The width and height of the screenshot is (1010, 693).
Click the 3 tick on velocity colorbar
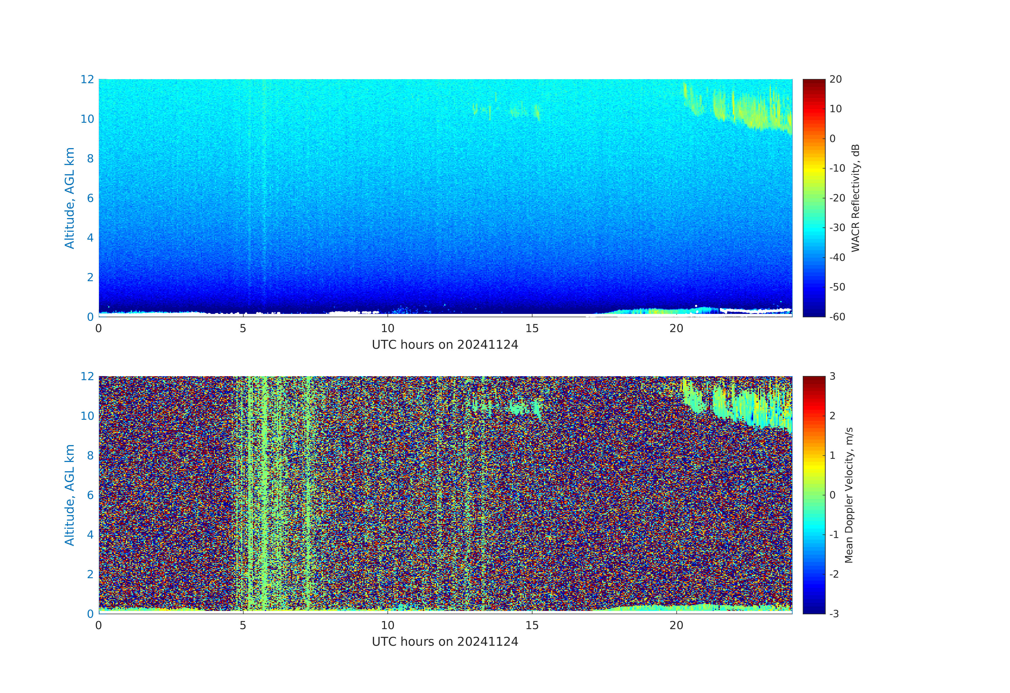tap(832, 376)
